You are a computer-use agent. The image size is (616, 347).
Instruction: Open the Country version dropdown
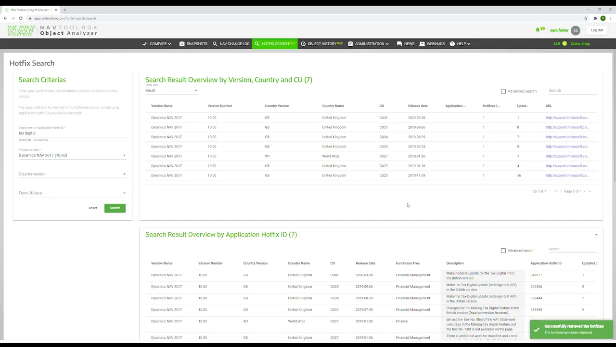pyautogui.click(x=72, y=174)
